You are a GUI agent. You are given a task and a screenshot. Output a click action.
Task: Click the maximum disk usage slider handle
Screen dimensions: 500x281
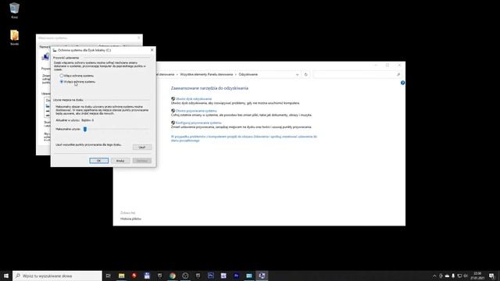(x=85, y=129)
